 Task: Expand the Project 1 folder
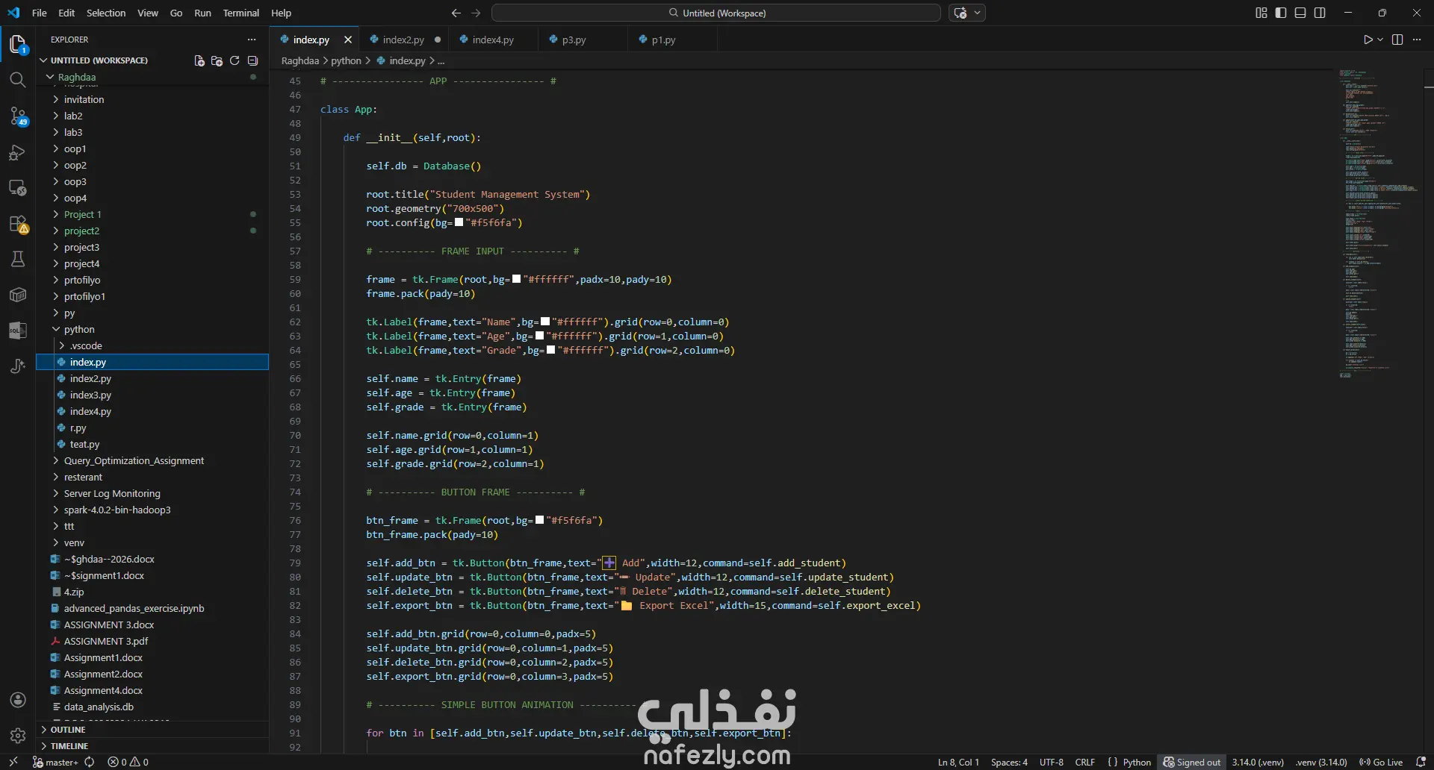tap(152, 214)
